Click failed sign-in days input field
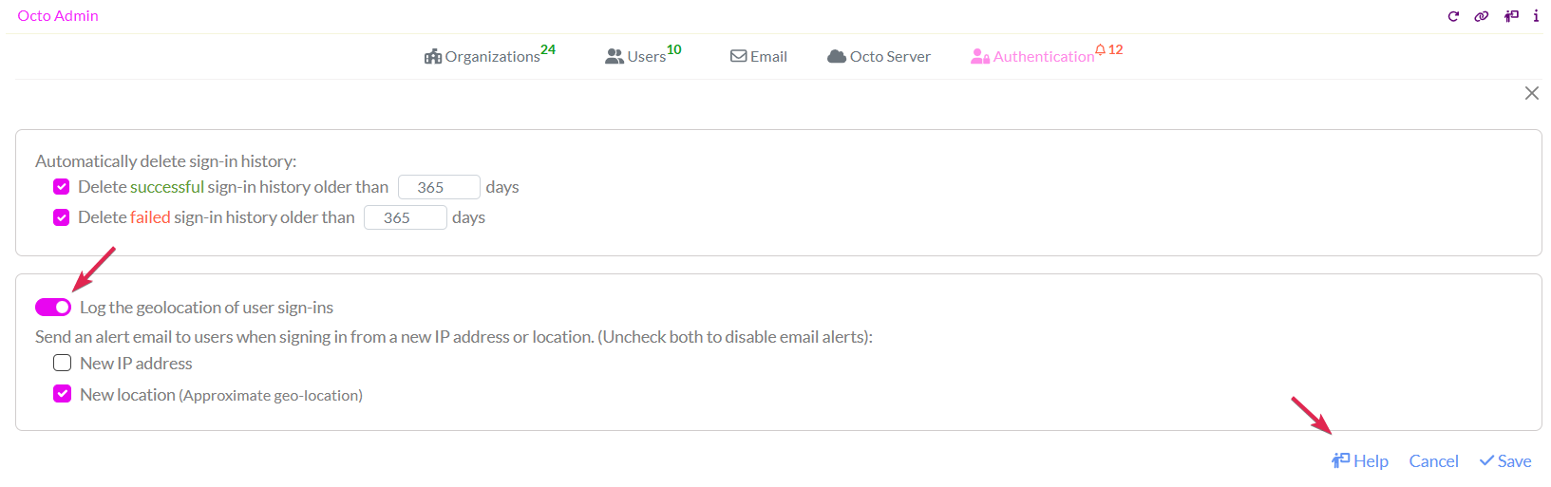Image resolution: width=1551 pixels, height=487 pixels. click(x=405, y=217)
